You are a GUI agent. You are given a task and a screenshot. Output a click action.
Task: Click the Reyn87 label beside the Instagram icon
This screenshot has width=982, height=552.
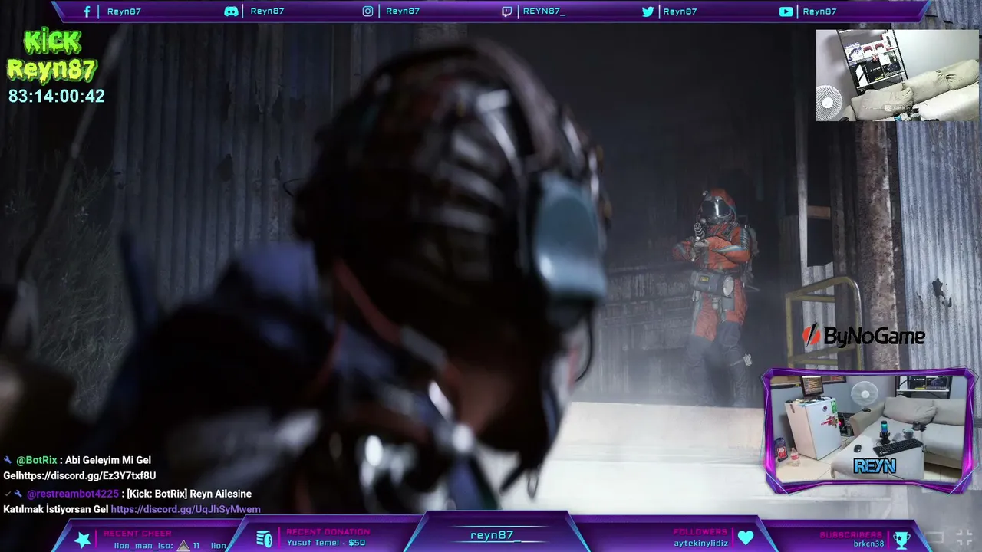point(403,11)
